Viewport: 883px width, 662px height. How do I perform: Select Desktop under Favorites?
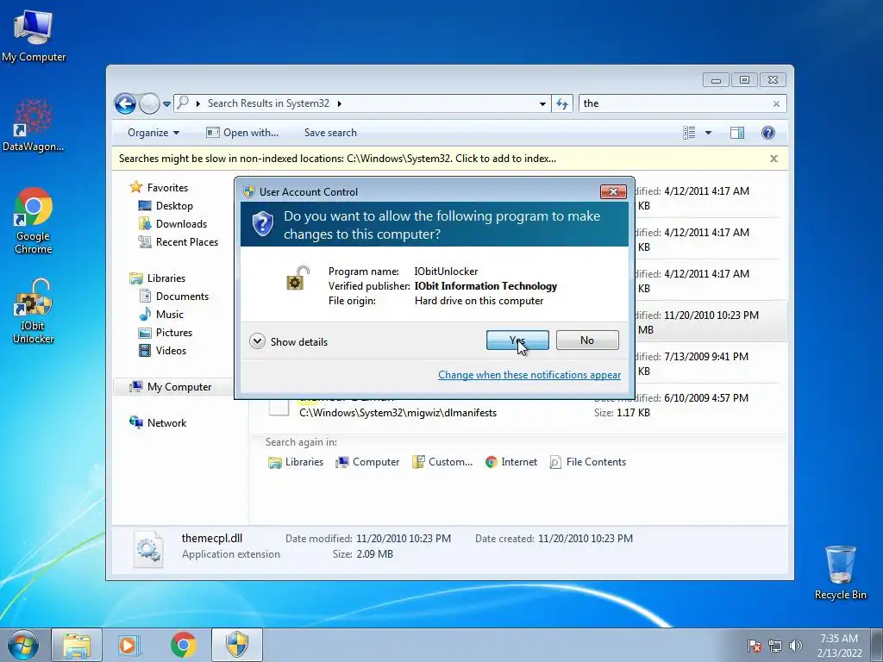pos(166,206)
